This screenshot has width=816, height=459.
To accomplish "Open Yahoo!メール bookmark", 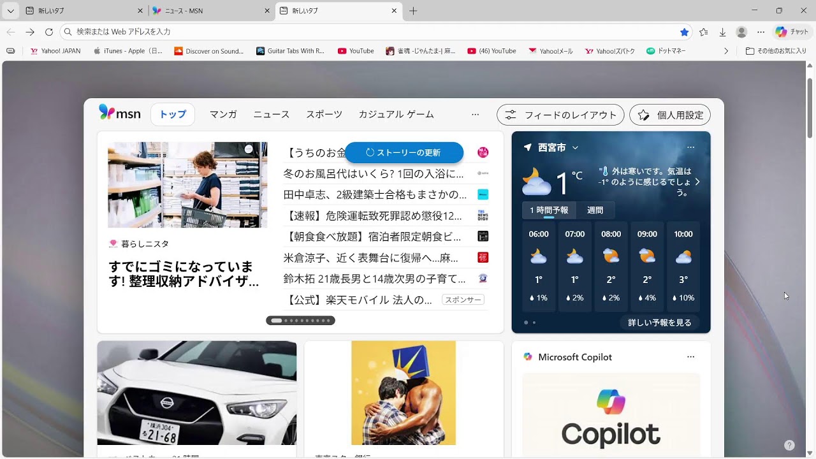I will [551, 51].
